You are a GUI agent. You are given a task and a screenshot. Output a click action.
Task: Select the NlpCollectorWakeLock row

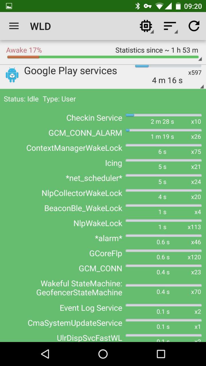tap(103, 194)
